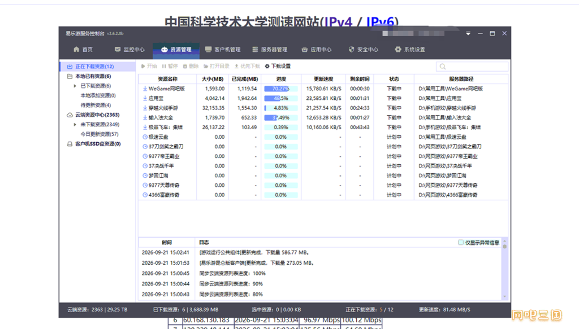
Task: Open 服务器管理 tab
Action: [x=270, y=49]
